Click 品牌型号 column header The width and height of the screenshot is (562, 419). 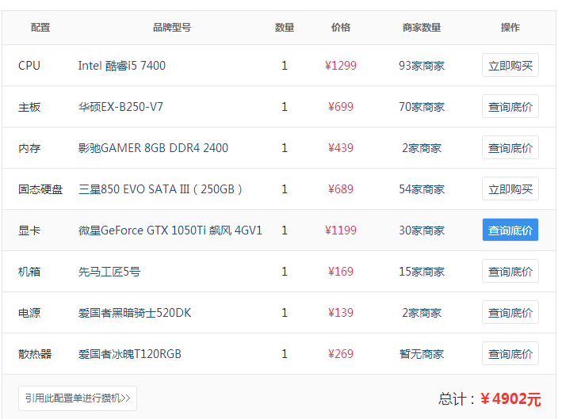[172, 28]
